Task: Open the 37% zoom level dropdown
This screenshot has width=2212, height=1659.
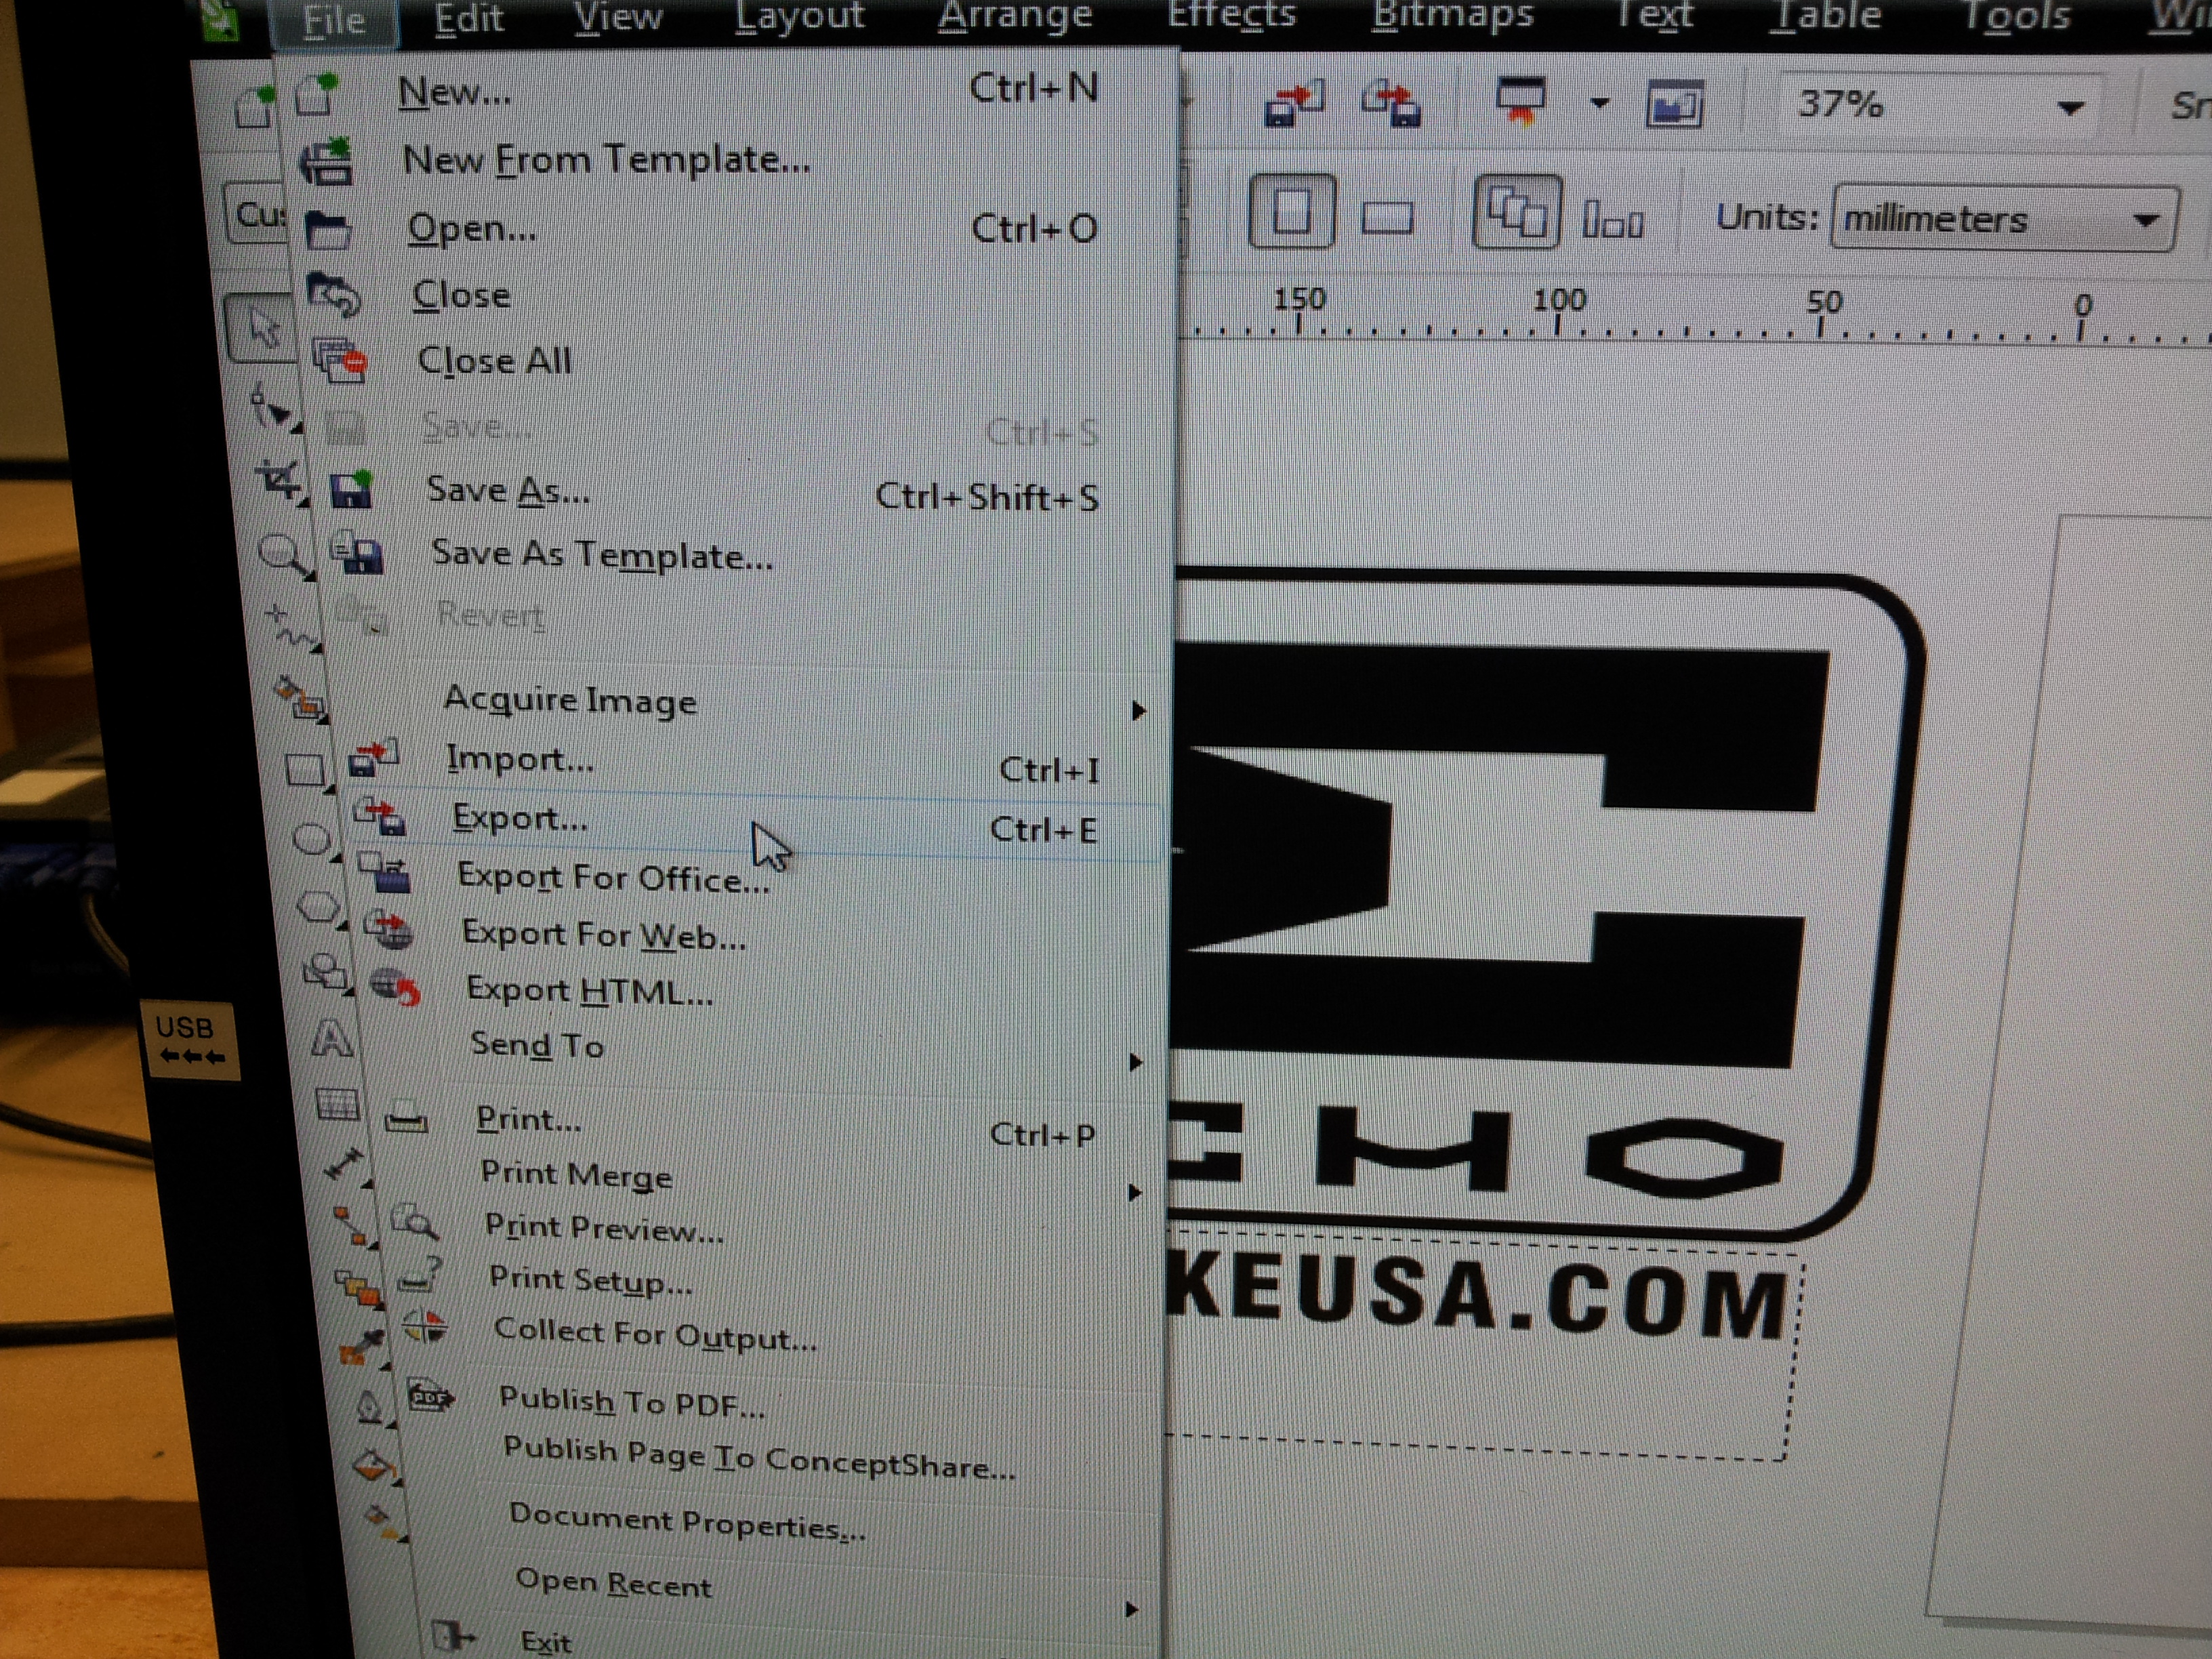Action: pos(2070,107)
